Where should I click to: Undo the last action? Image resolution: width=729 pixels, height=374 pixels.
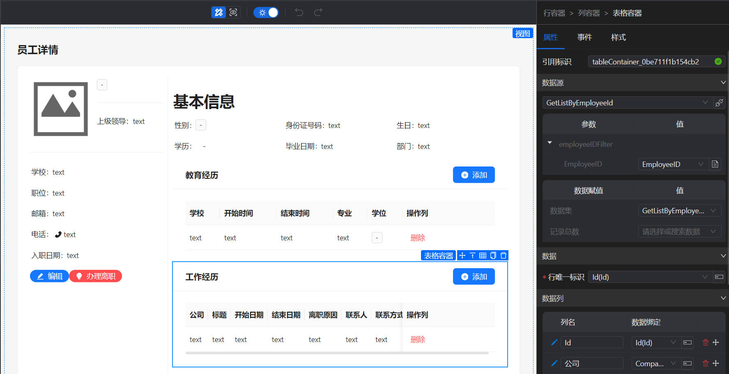tap(299, 12)
